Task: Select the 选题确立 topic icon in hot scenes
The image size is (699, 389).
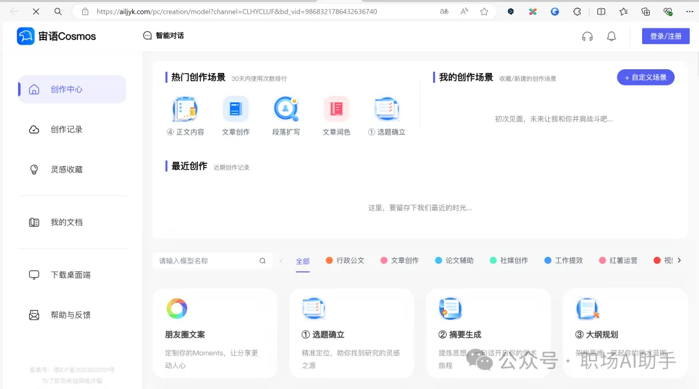Action: [x=386, y=109]
